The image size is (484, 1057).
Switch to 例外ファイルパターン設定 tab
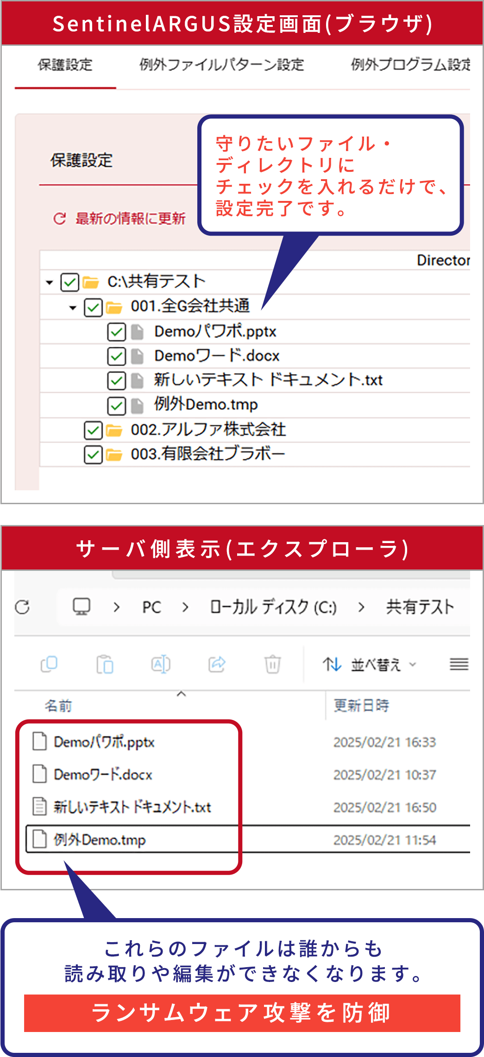pyautogui.click(x=222, y=65)
